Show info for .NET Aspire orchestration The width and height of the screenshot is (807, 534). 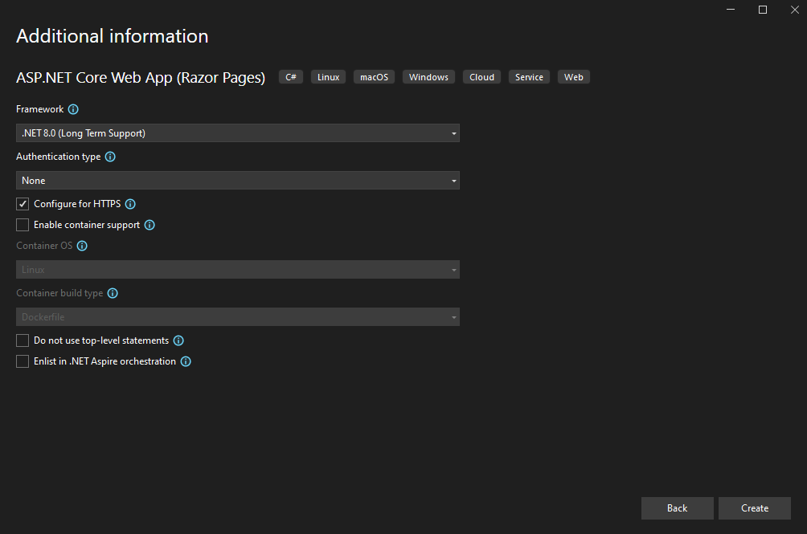click(x=186, y=361)
